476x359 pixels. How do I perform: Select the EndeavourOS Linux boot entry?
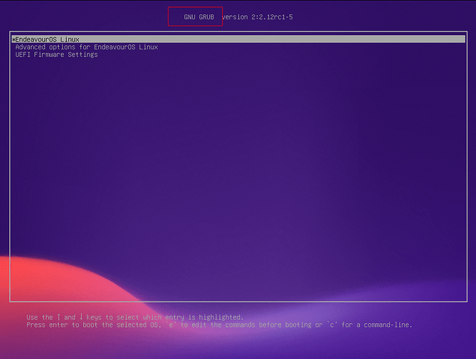[47, 39]
